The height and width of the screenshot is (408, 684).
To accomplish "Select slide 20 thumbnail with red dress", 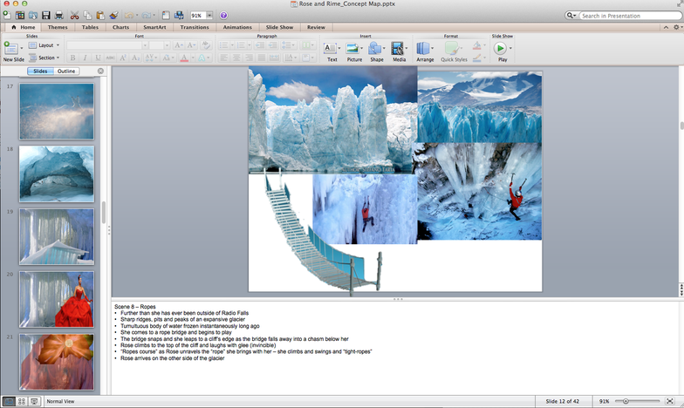I will pyautogui.click(x=57, y=299).
